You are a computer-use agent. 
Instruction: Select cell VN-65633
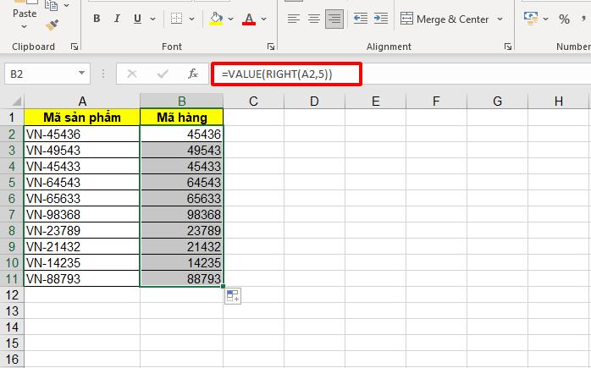[82, 198]
